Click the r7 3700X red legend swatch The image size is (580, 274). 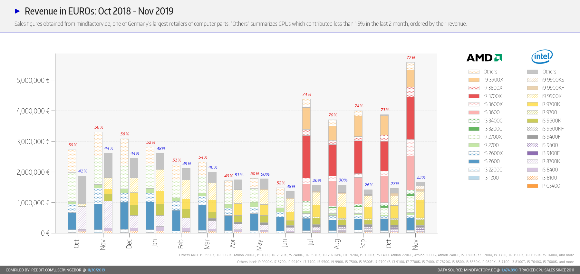474,96
